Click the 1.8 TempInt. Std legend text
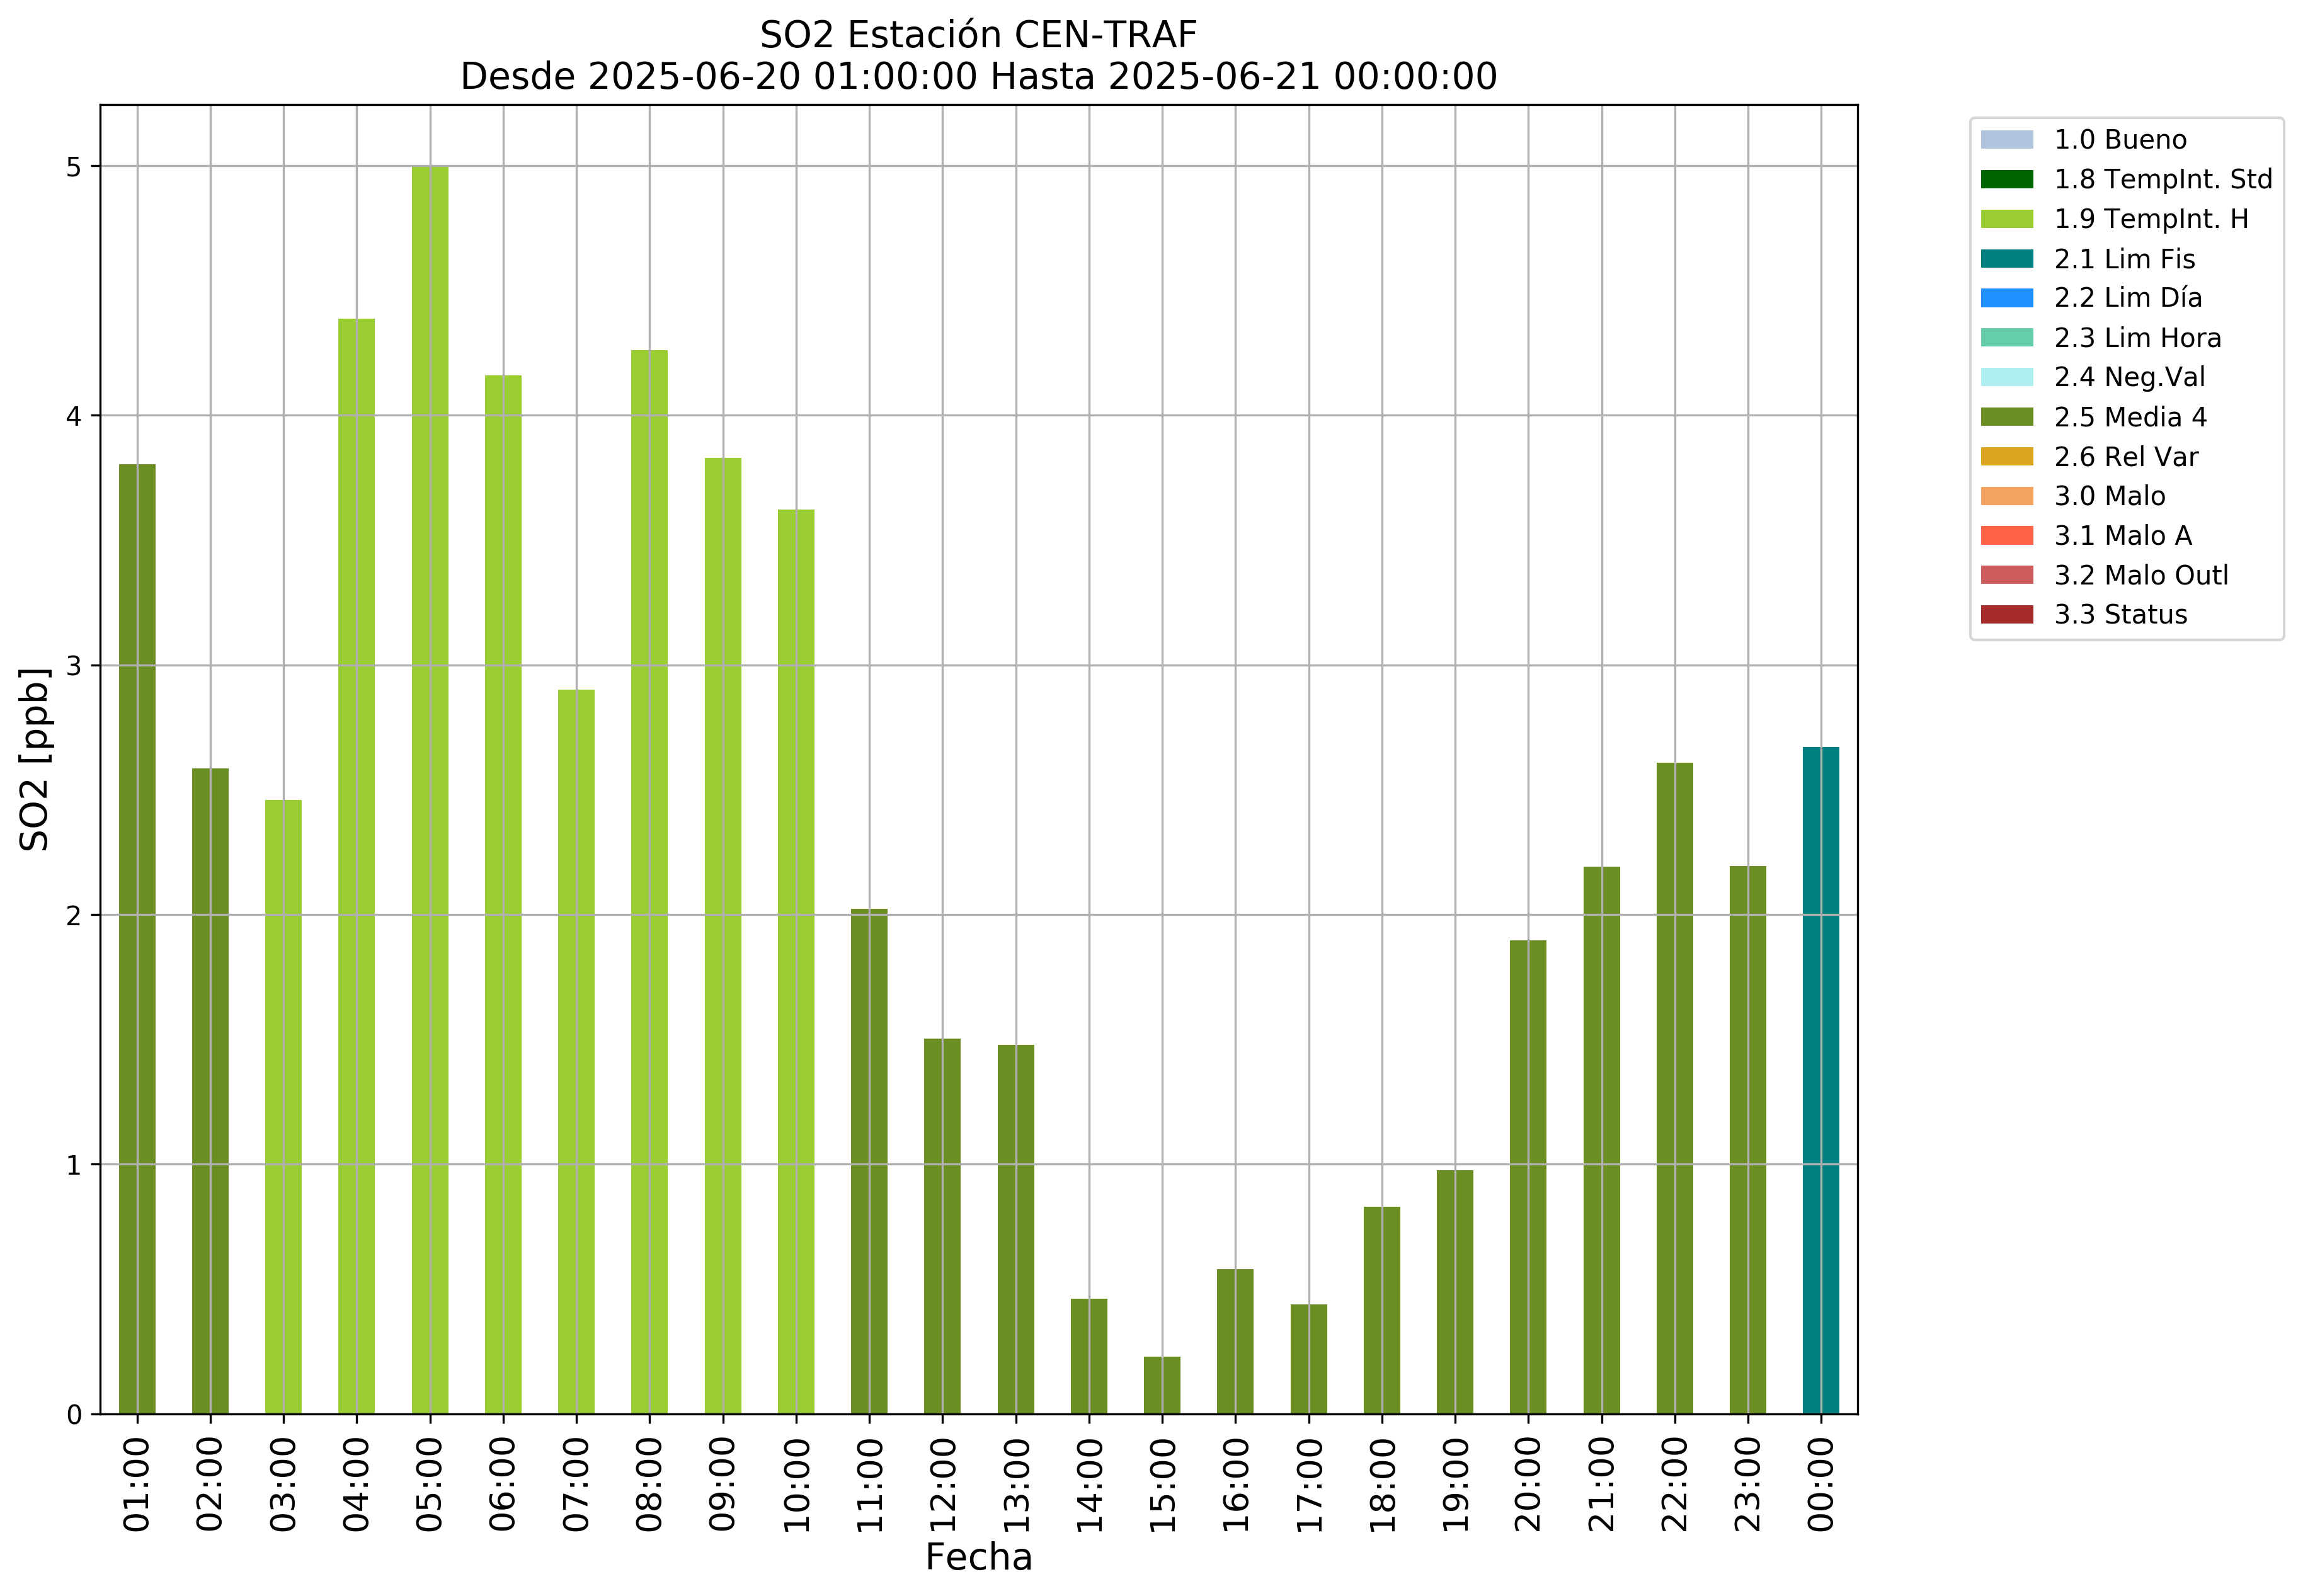The height and width of the screenshot is (1596, 2303). click(x=2163, y=179)
